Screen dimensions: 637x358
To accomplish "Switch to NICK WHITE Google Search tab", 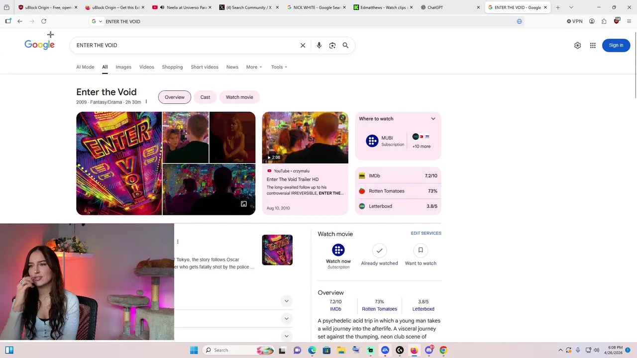I will pos(317,7).
